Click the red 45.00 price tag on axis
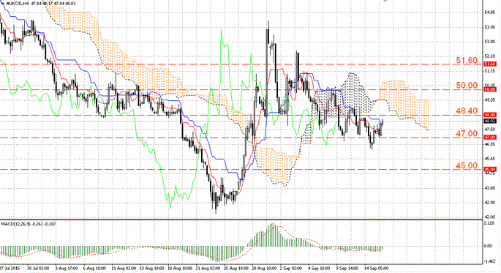The width and height of the screenshot is (501, 273). pos(490,169)
